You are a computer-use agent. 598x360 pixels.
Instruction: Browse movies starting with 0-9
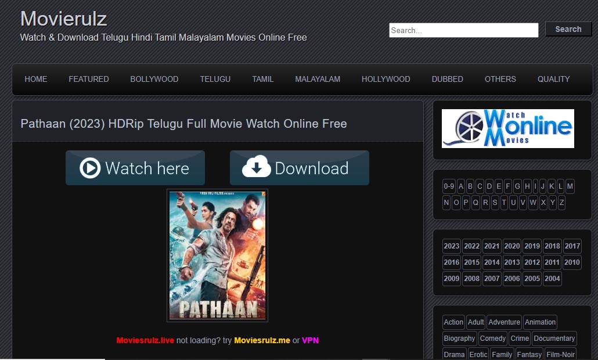tap(449, 186)
